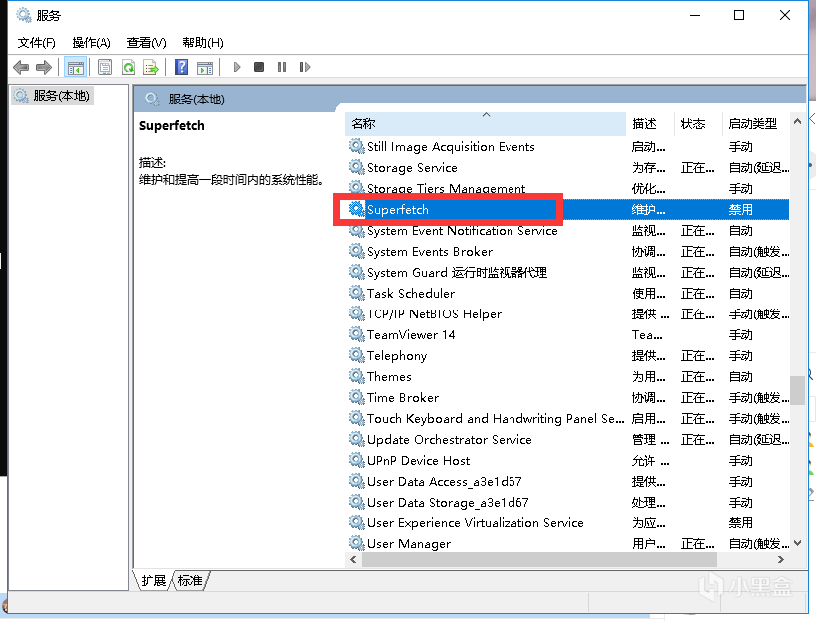Screen dimensions: 816x621
Task: Toggle the show/hide console tree icon
Action: point(75,67)
